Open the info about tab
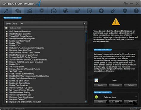Image resolution: width=141 pixels, height=110 pixels. (136, 11)
